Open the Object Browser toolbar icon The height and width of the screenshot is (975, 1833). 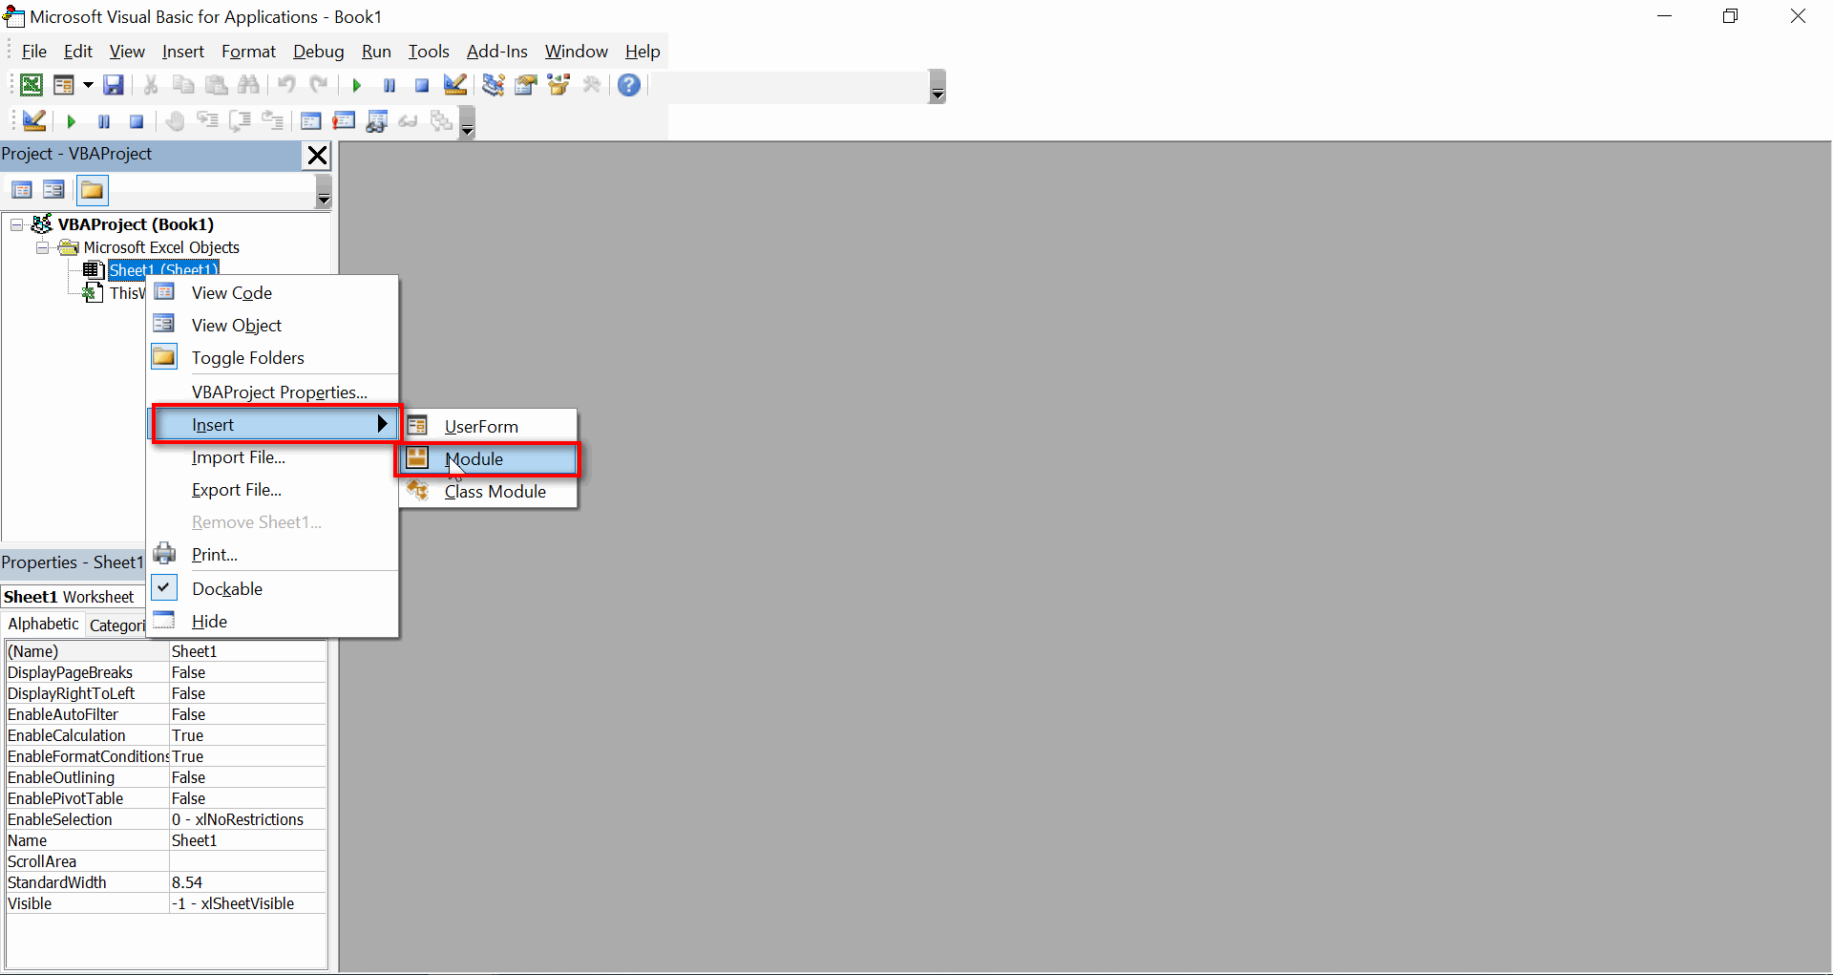[559, 85]
